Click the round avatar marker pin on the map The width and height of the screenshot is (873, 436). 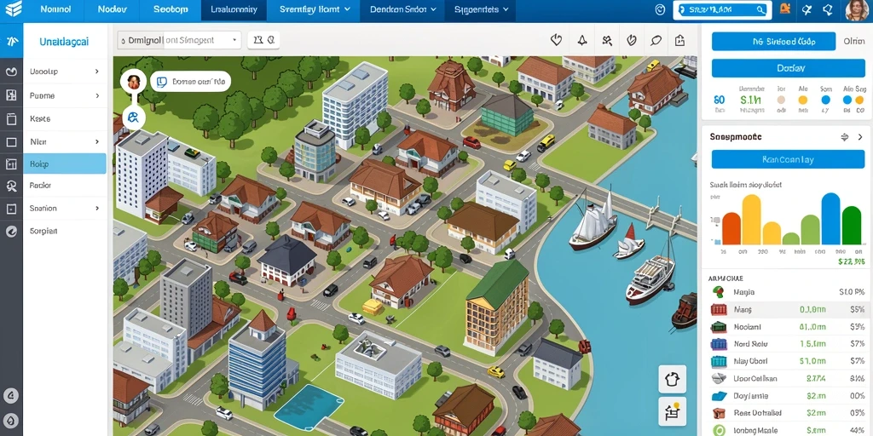[133, 83]
